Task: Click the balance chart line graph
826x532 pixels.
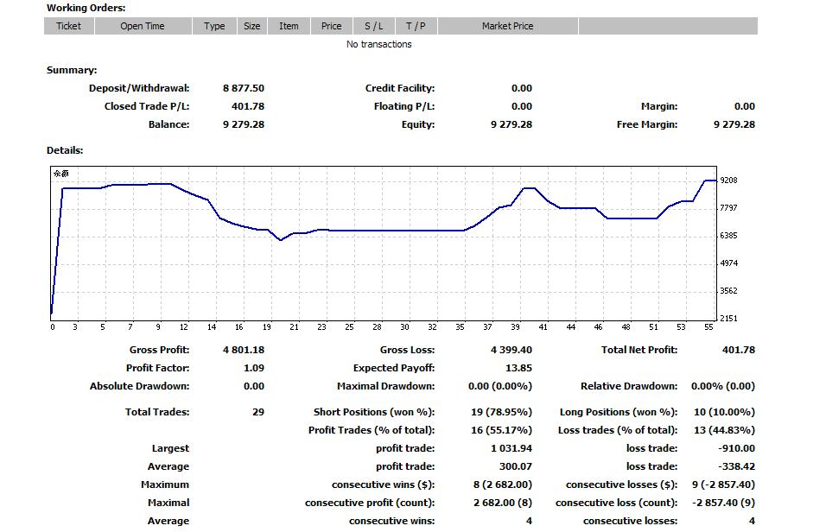Action: tap(384, 244)
